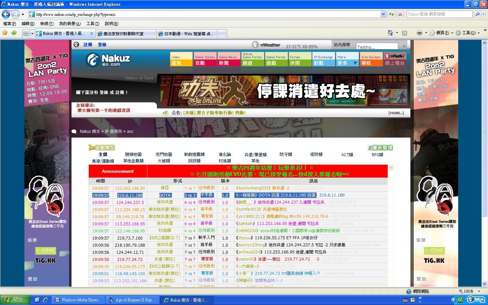Open the Favorites Center star icon
The image size is (488, 305).
click(x=5, y=33)
